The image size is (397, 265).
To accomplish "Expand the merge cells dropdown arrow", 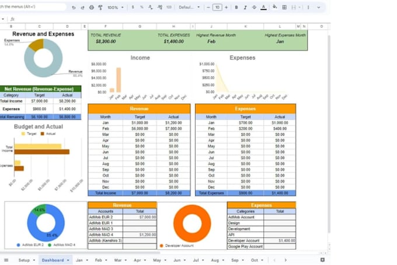I will coord(300,8).
